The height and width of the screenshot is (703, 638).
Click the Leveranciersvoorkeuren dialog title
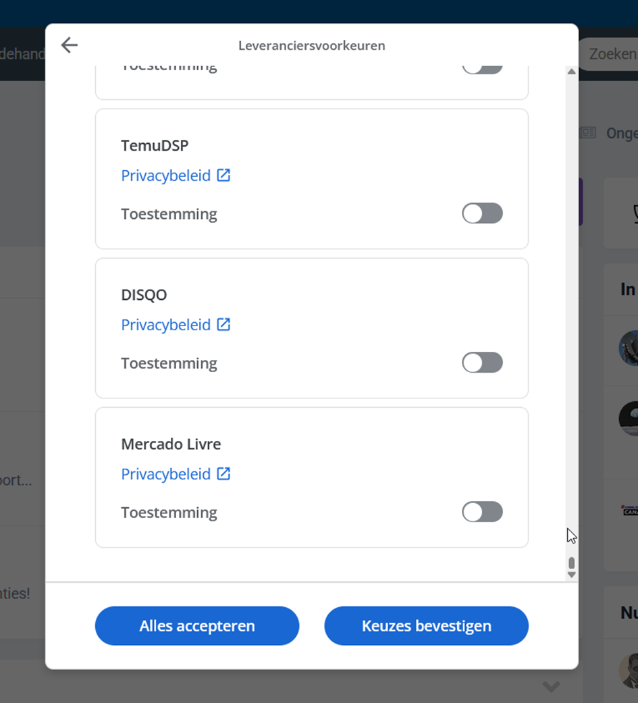click(x=311, y=46)
